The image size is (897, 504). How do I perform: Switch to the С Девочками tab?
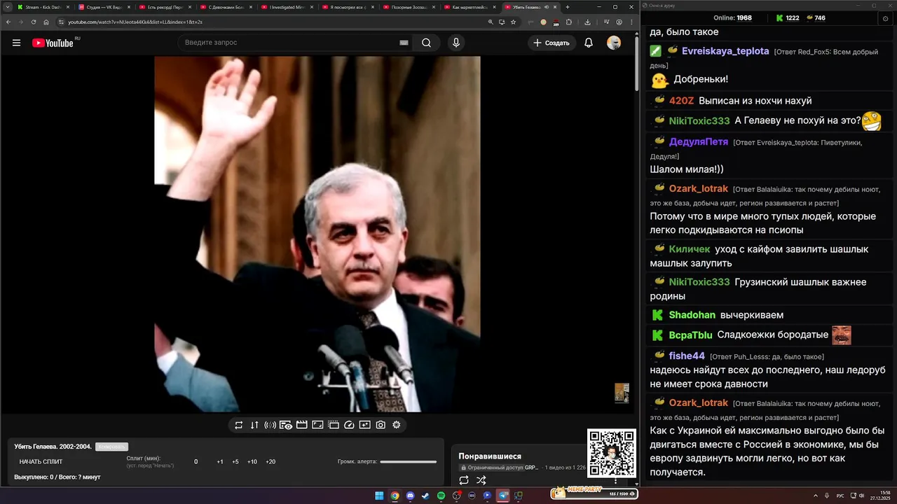tap(226, 7)
